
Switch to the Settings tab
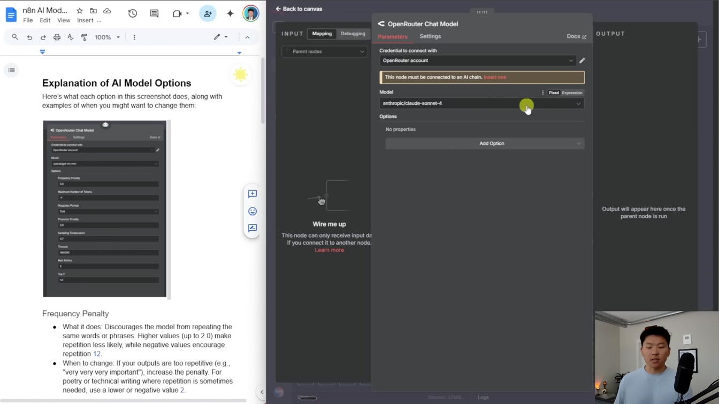tap(430, 36)
